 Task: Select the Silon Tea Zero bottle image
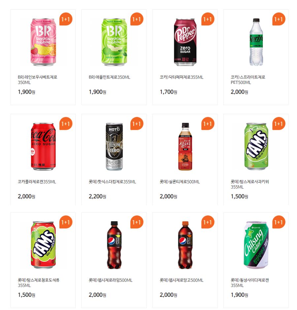[x=185, y=146]
